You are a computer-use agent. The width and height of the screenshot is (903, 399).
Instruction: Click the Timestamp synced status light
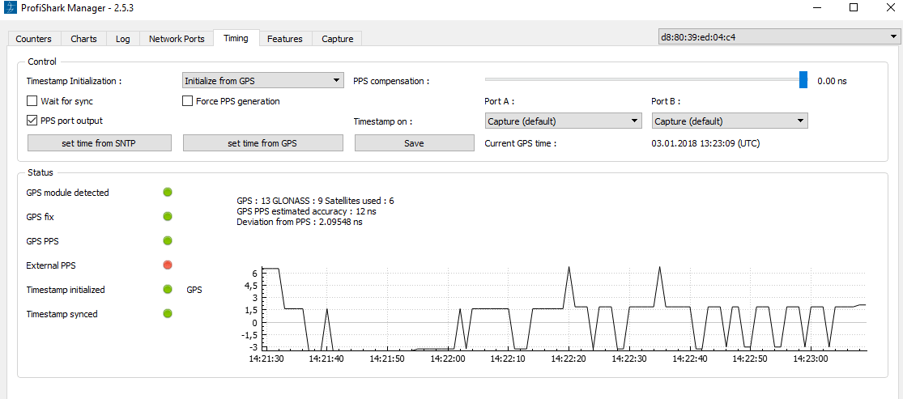(x=168, y=314)
